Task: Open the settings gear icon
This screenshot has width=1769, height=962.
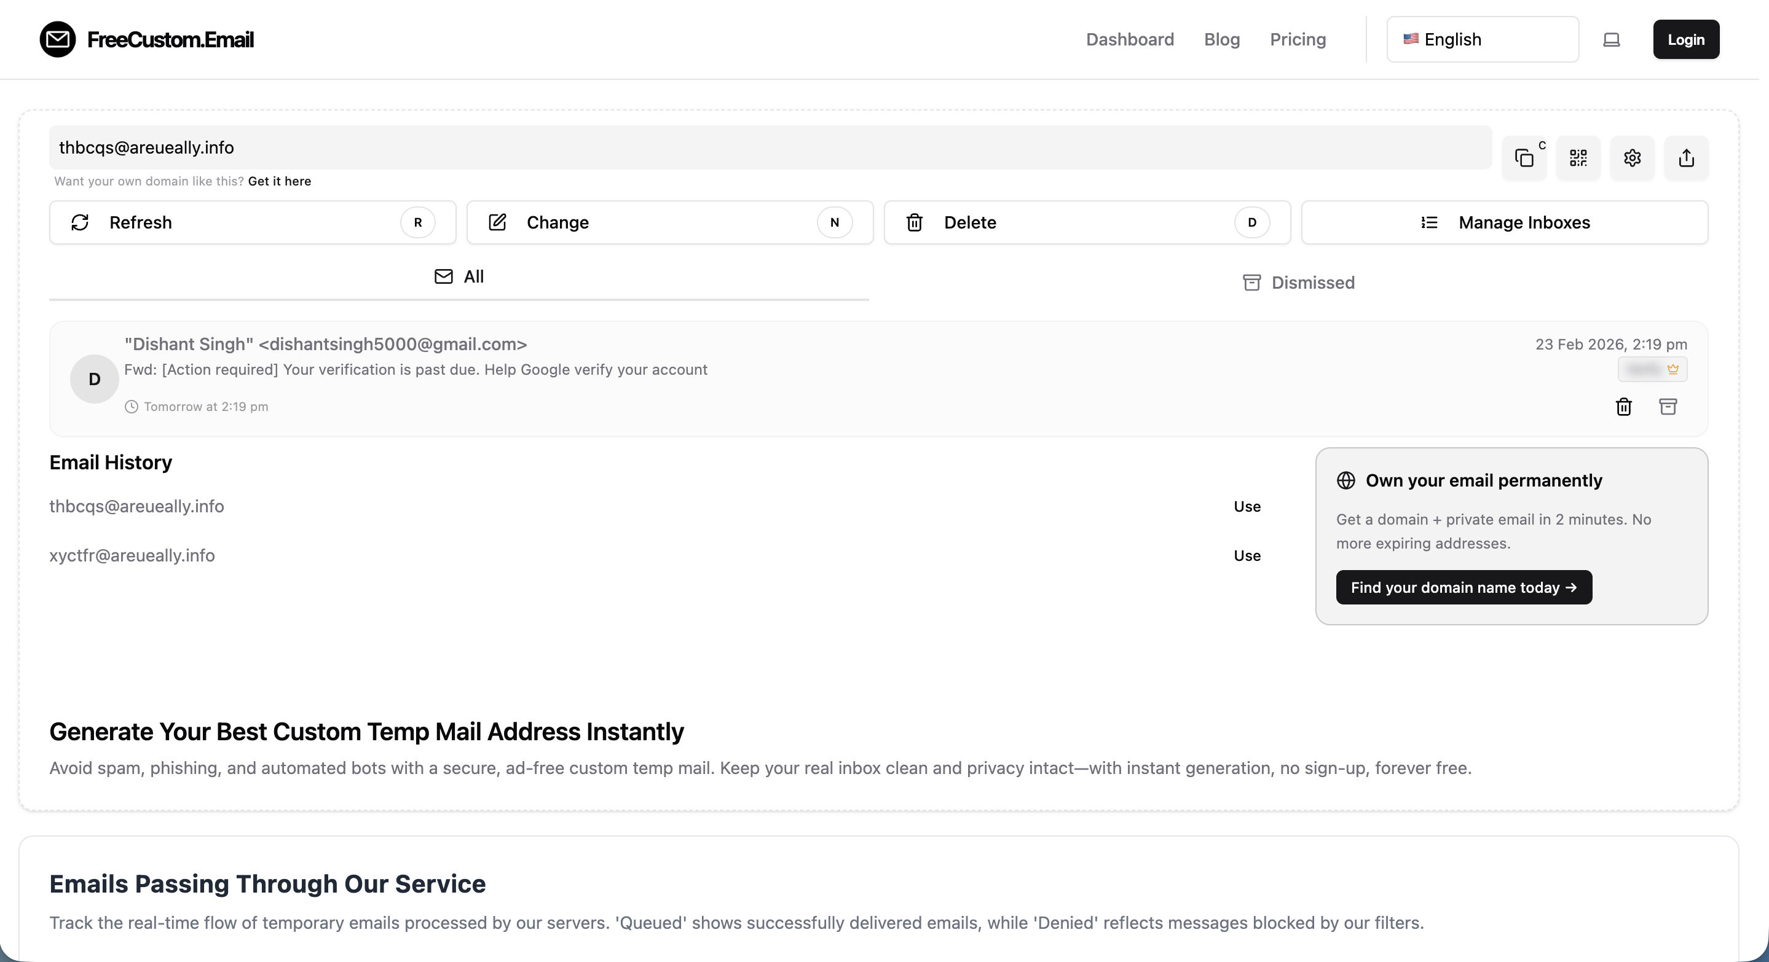Action: [1633, 158]
